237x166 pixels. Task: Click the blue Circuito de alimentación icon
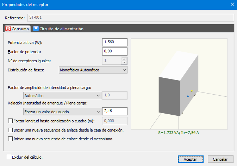coord(36,28)
